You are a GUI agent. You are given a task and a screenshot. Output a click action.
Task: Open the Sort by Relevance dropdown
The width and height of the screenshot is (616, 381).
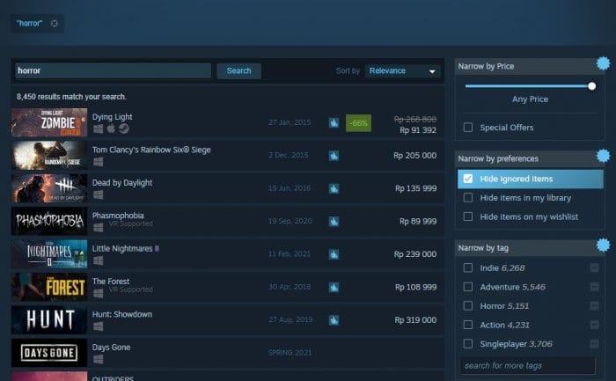pyautogui.click(x=403, y=71)
